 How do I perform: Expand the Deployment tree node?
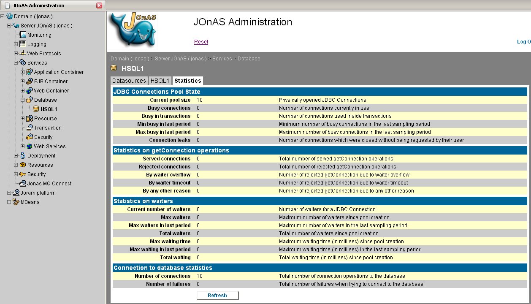(16, 156)
